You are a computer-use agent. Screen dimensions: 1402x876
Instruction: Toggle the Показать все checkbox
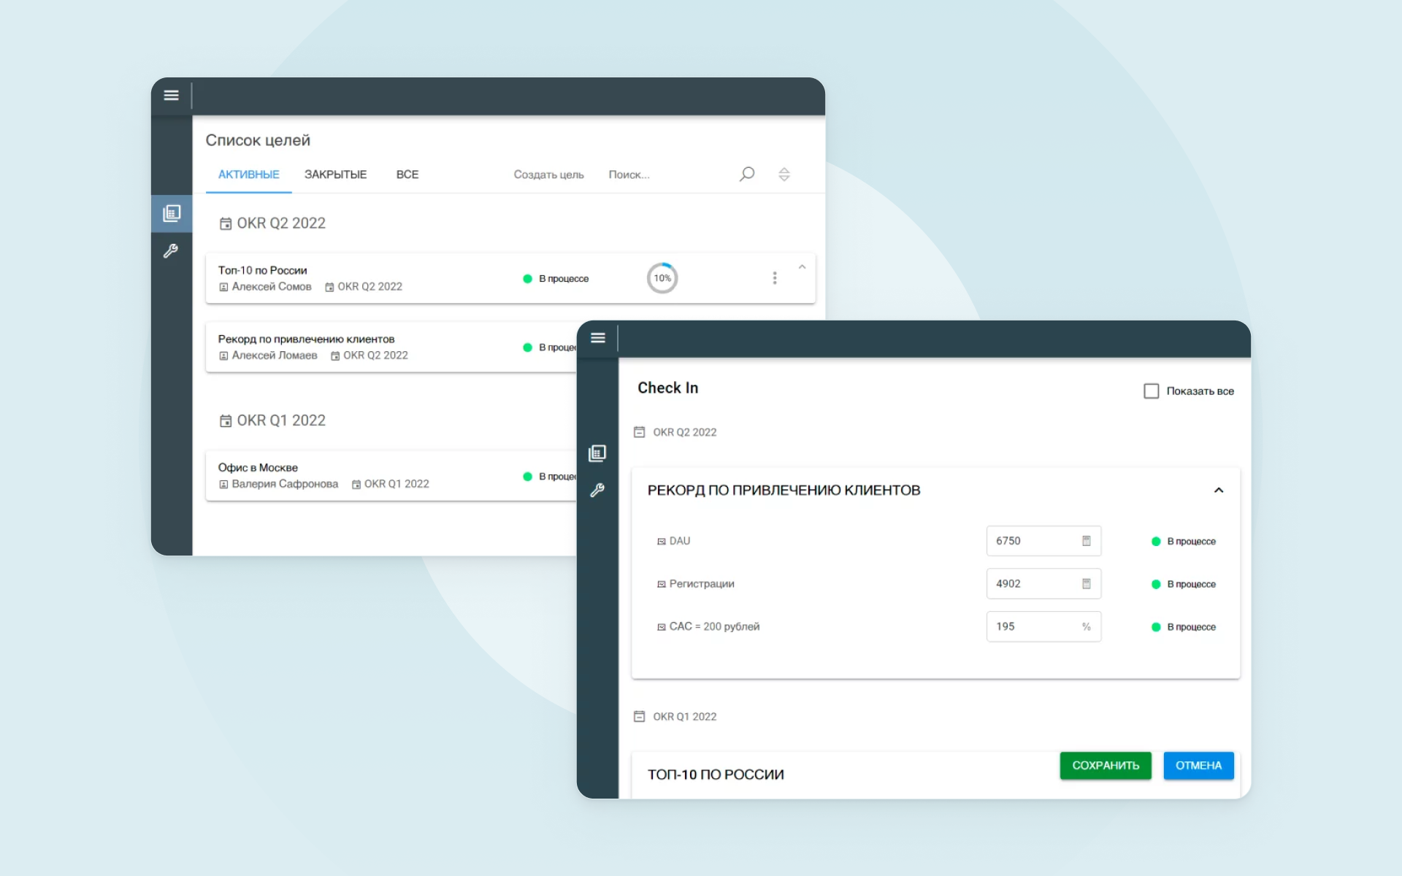(x=1151, y=391)
